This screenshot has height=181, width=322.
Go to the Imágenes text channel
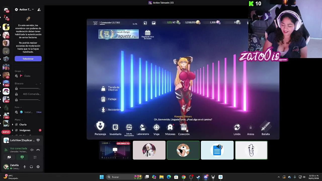(28, 130)
